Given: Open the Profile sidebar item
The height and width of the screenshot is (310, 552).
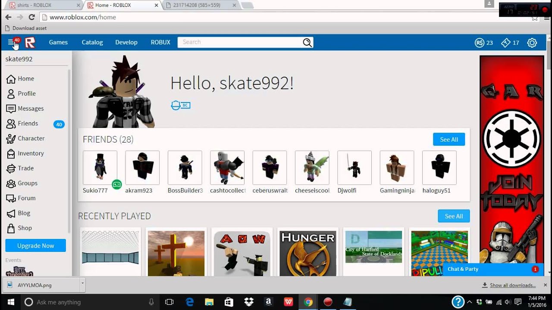Looking at the screenshot, I should tap(21, 93).
